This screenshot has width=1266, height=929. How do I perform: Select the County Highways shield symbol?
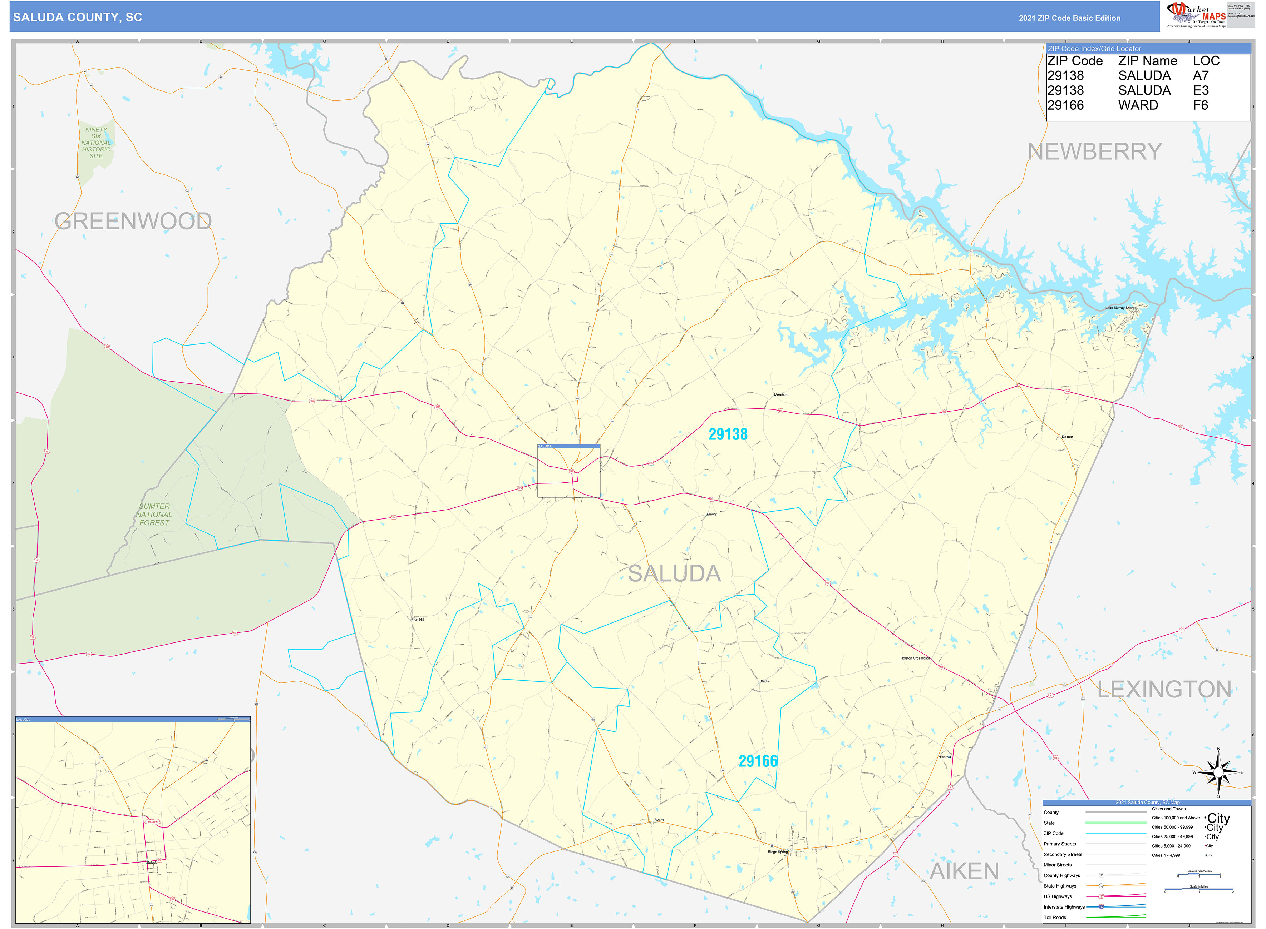tap(1102, 875)
